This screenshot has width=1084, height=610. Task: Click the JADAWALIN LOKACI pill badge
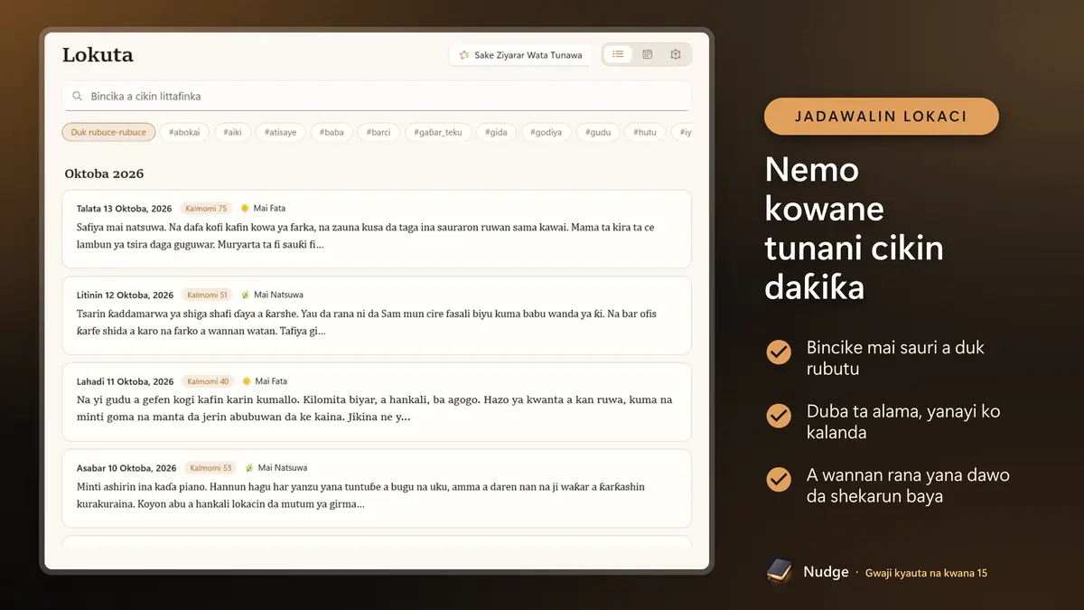point(882,117)
